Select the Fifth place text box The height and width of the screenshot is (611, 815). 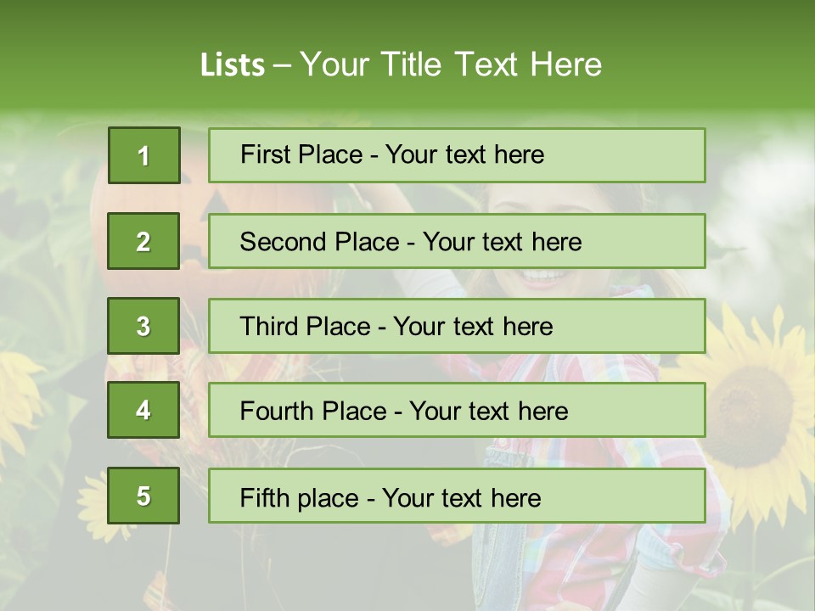[457, 496]
